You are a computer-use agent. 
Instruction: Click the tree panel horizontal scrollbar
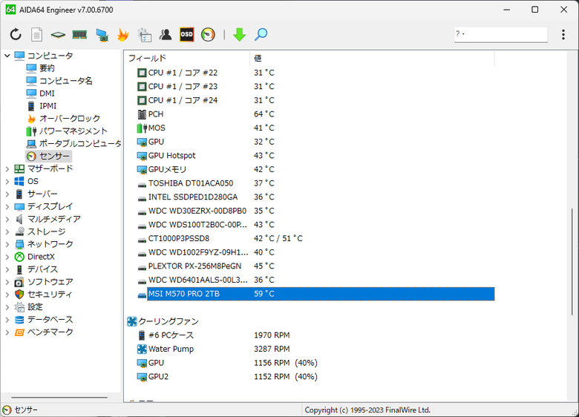[59, 398]
